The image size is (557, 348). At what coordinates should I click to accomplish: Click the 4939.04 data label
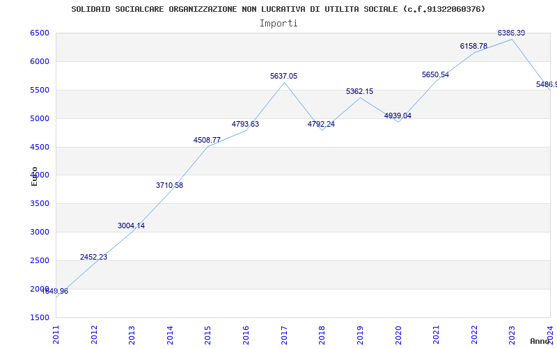pyautogui.click(x=398, y=116)
